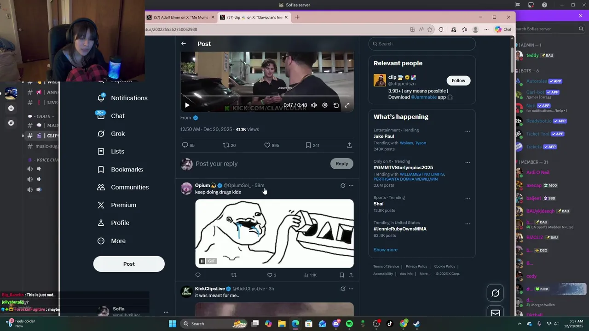Bookmark the main post with 241 bookmarks
The height and width of the screenshot is (331, 589).
pyautogui.click(x=312, y=145)
